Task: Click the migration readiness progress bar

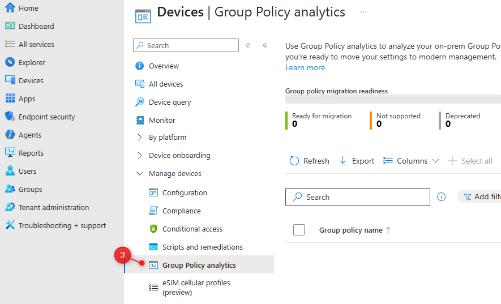Action: (x=393, y=99)
